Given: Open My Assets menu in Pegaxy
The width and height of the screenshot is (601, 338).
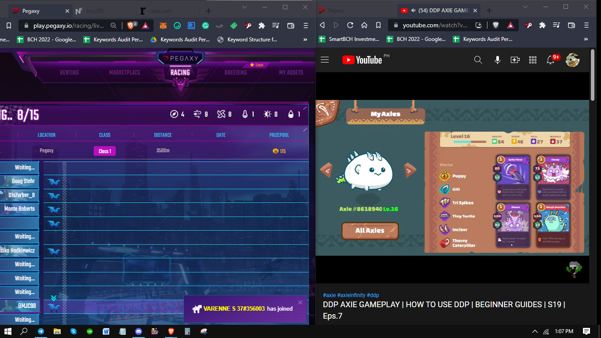Looking at the screenshot, I should pyautogui.click(x=291, y=72).
